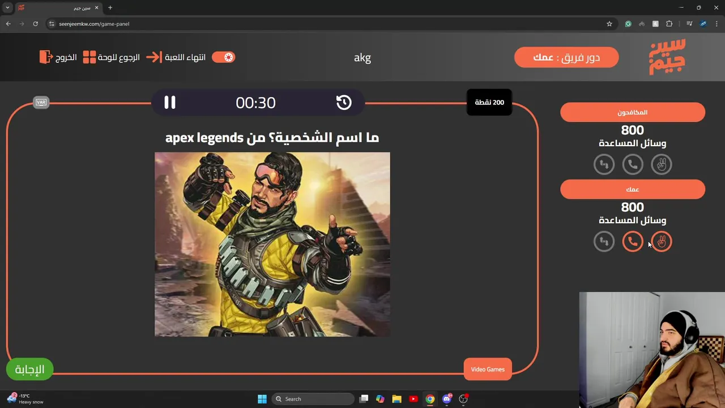Go back to the previous page
Screen dimensions: 725x408
[x=8, y=24]
